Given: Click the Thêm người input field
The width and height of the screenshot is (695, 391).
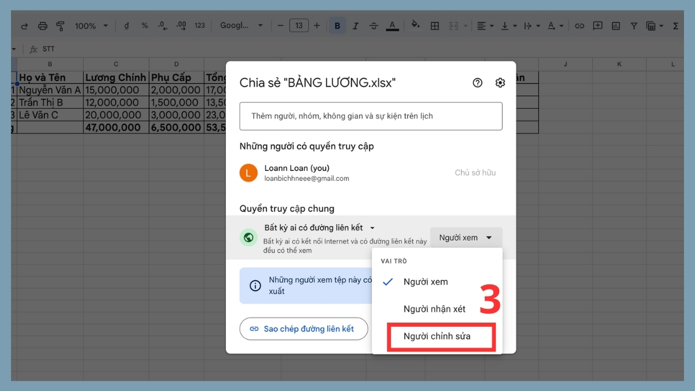Looking at the screenshot, I should pyautogui.click(x=371, y=116).
